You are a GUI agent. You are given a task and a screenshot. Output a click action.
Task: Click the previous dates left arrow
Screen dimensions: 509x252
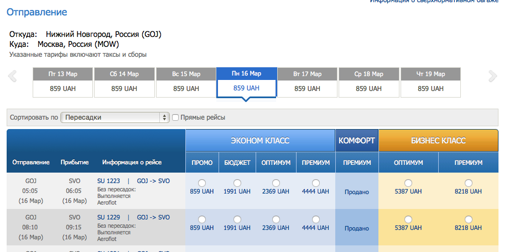pos(12,77)
